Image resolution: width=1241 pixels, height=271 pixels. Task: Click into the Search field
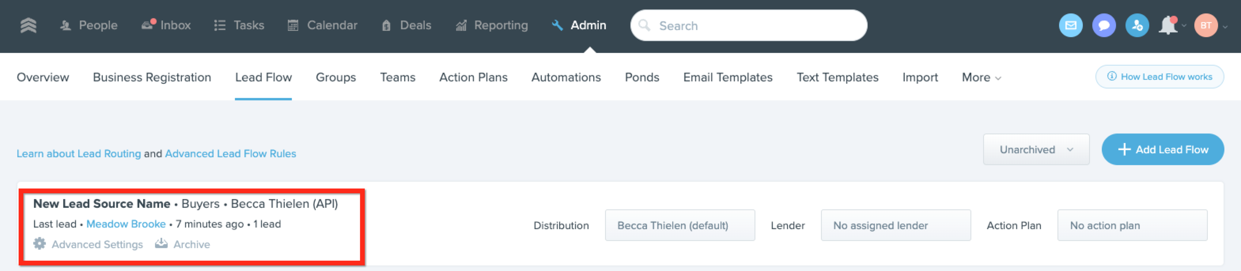point(749,26)
